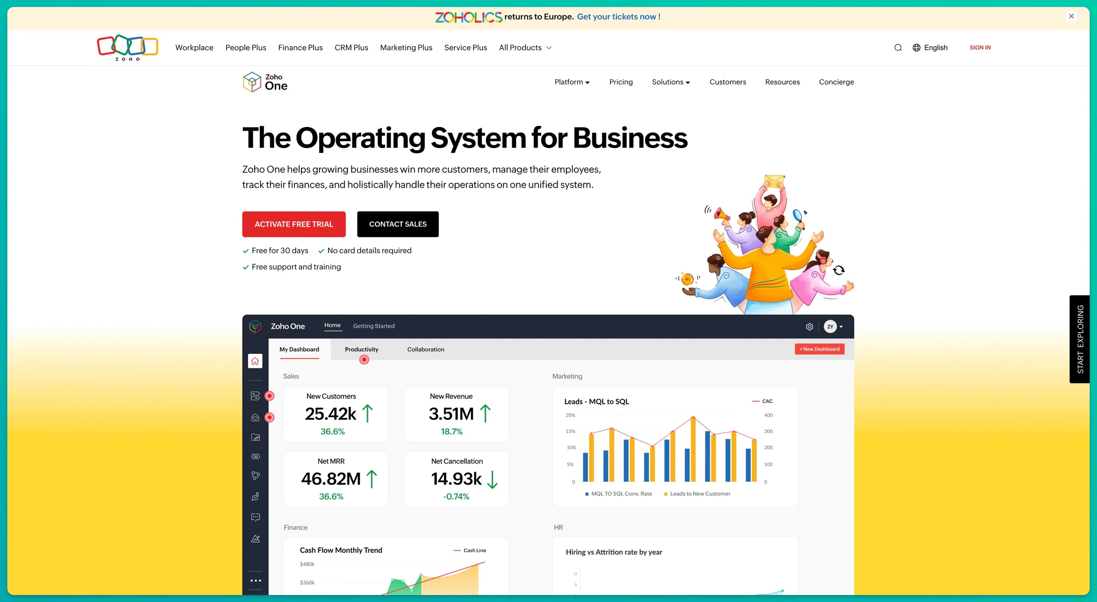Click SIGN IN link
The height and width of the screenshot is (602, 1097).
[980, 48]
